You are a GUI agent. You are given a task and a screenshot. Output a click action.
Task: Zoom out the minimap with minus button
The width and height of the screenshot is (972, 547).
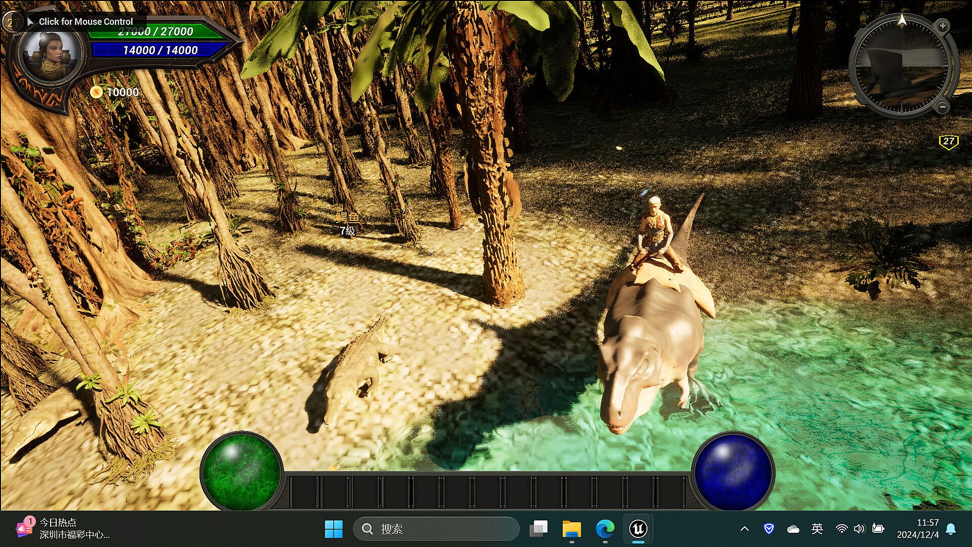942,106
